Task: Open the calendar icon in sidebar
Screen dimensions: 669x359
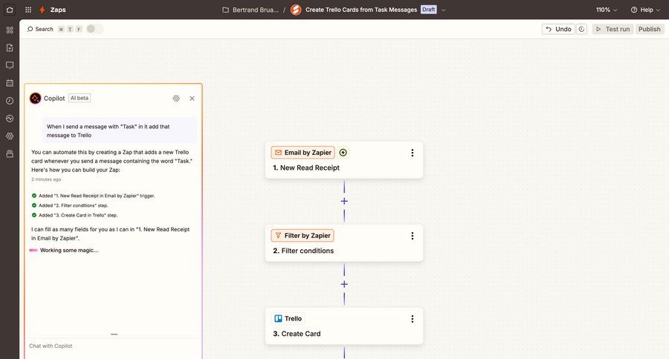Action: pyautogui.click(x=10, y=83)
